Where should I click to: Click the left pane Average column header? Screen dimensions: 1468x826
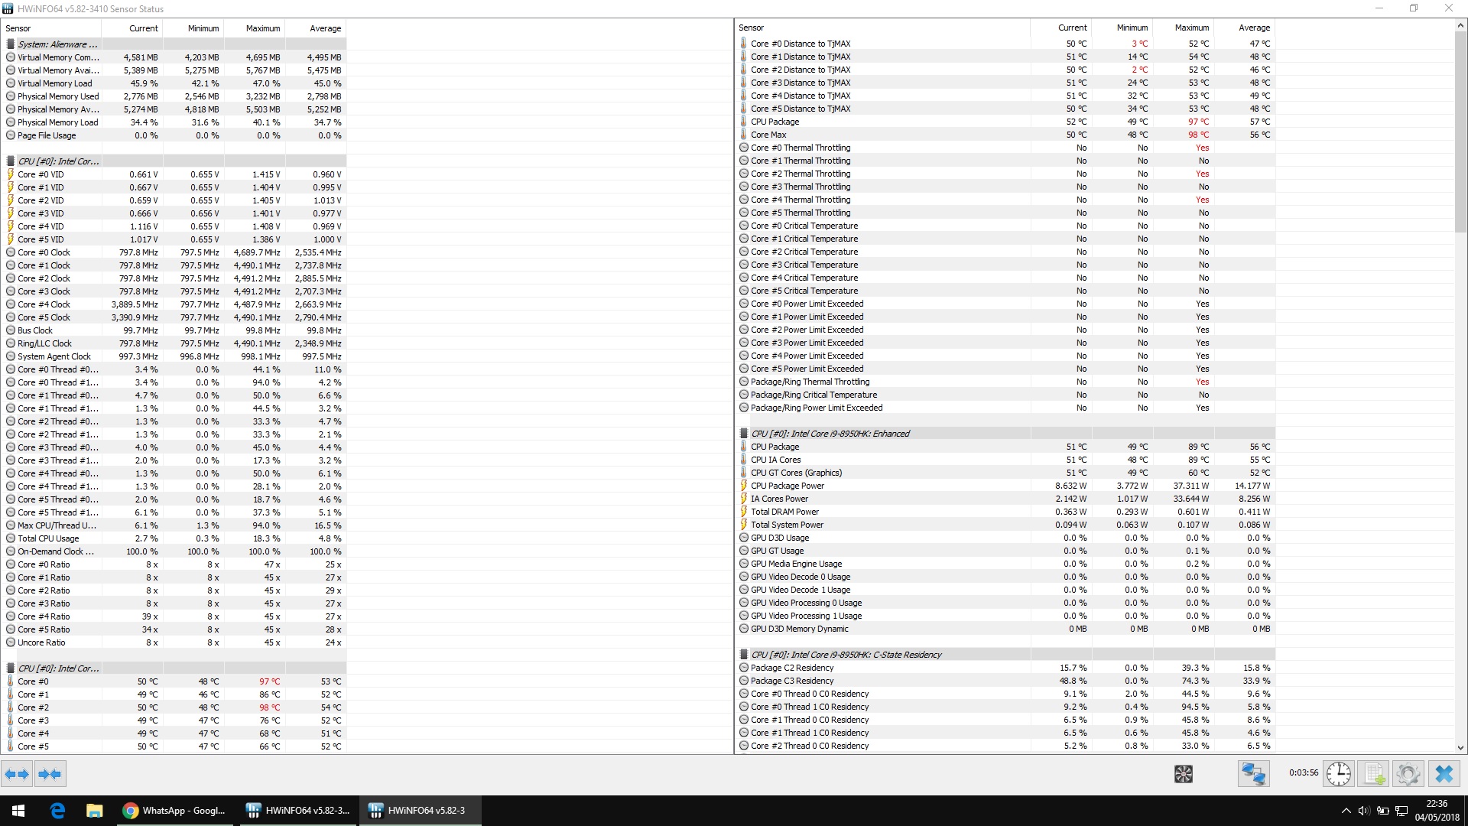click(x=316, y=28)
